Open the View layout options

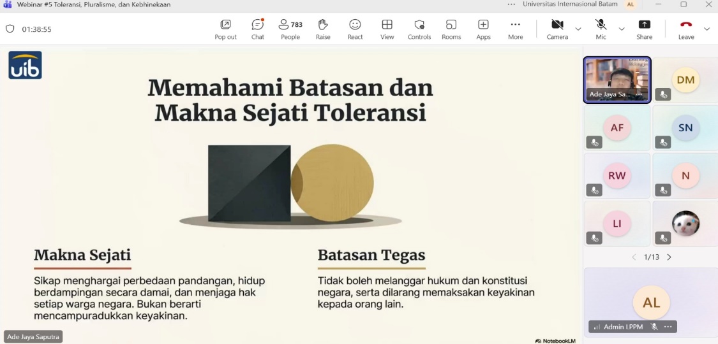coord(387,29)
